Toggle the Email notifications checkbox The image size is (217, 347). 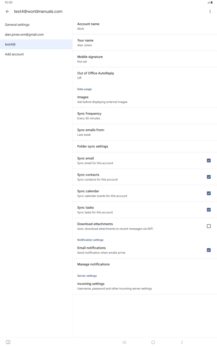[209, 250]
